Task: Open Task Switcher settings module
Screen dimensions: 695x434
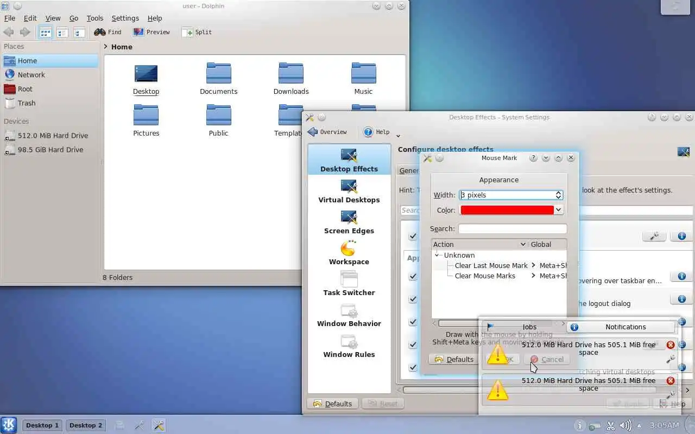Action: point(349,284)
